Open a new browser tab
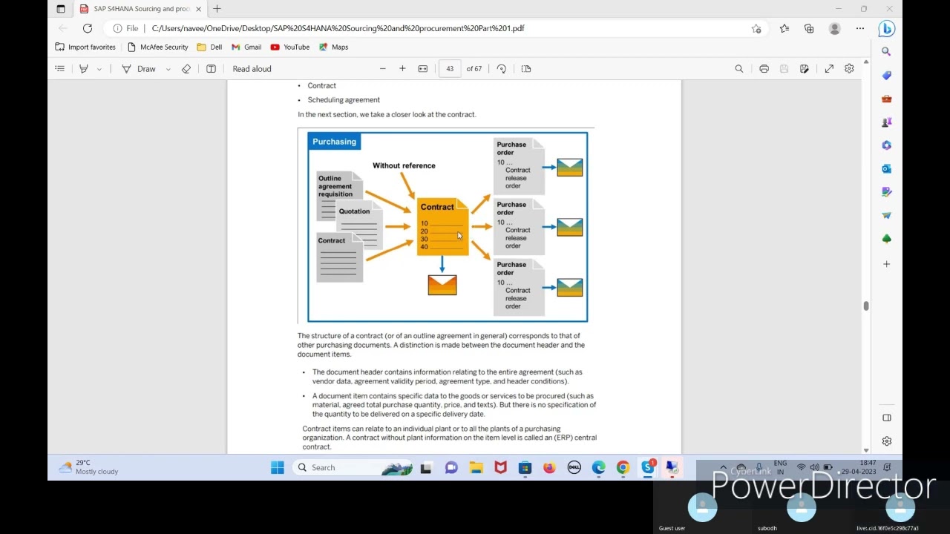This screenshot has width=950, height=534. [217, 9]
